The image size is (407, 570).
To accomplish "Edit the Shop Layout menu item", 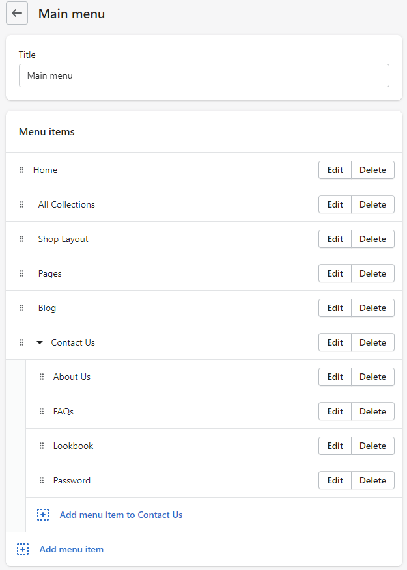I will tap(335, 239).
